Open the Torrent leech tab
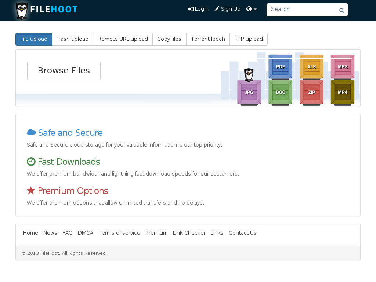 pyautogui.click(x=208, y=39)
